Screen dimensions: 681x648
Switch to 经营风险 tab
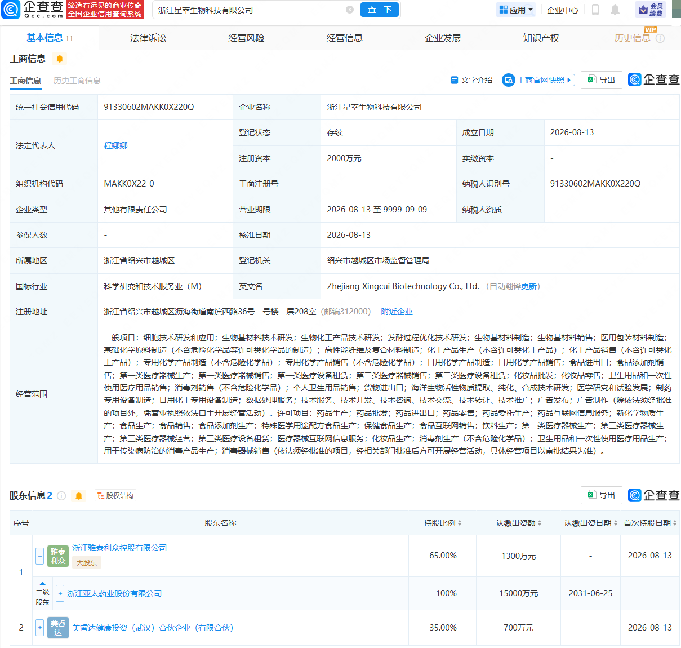click(x=246, y=38)
